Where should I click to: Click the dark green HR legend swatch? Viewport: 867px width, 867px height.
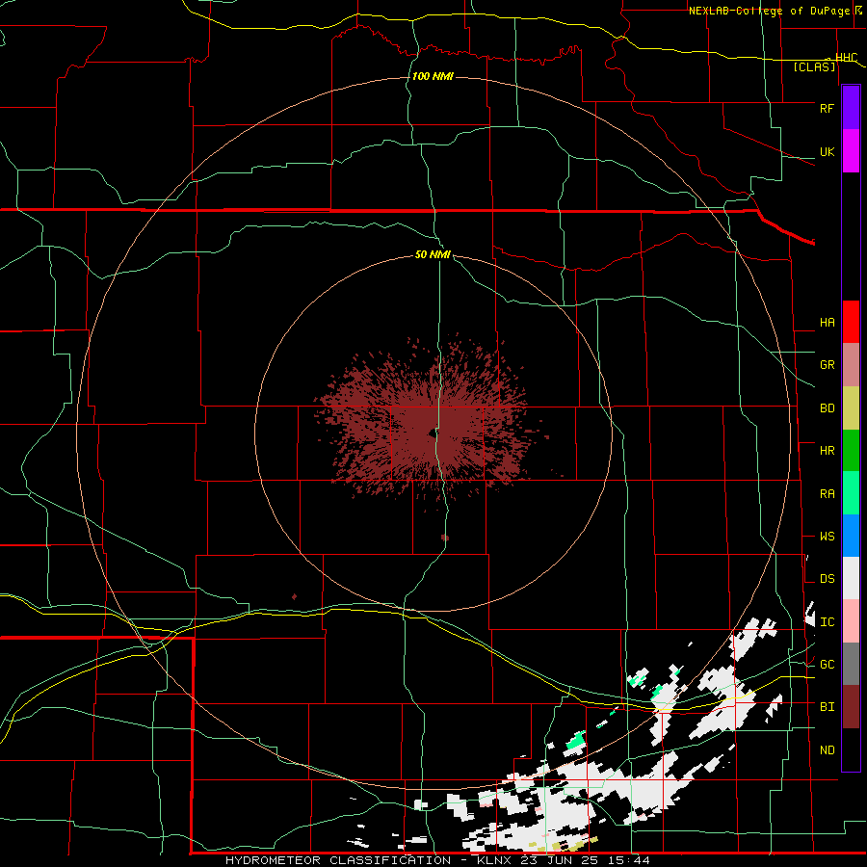pos(851,451)
